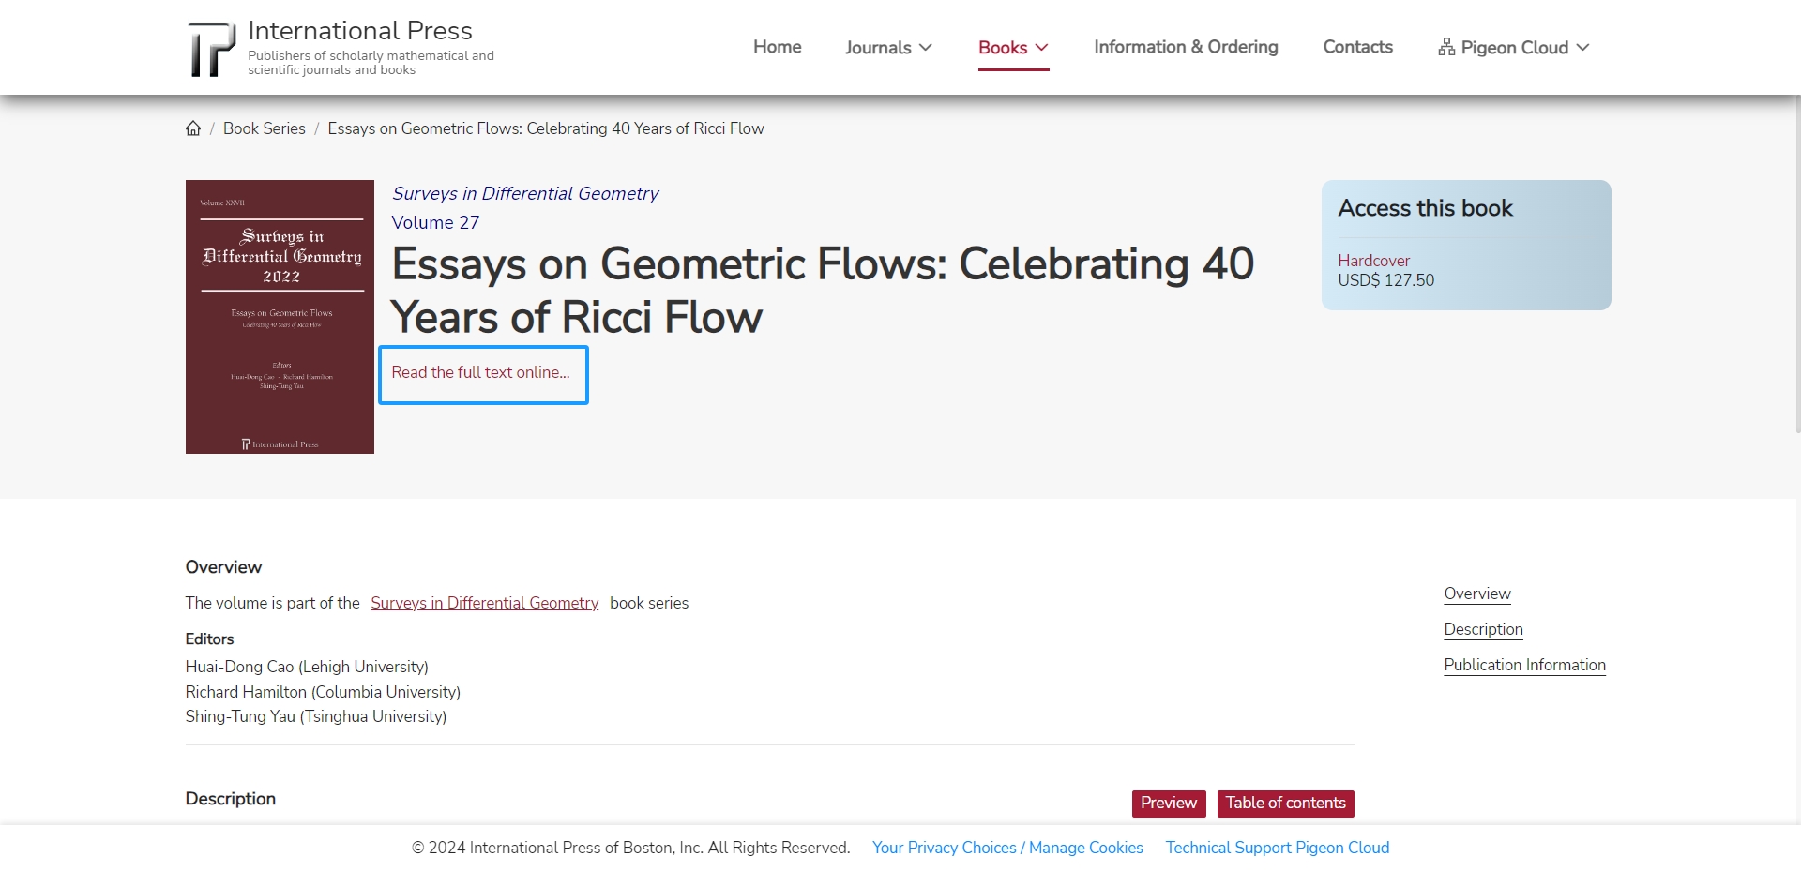Image resolution: width=1801 pixels, height=872 pixels.
Task: Open the Pigeon Cloud menu
Action: [x=1514, y=47]
